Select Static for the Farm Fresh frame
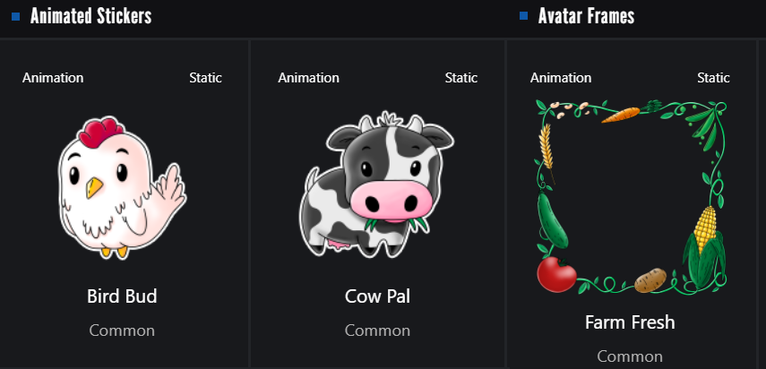 point(713,78)
